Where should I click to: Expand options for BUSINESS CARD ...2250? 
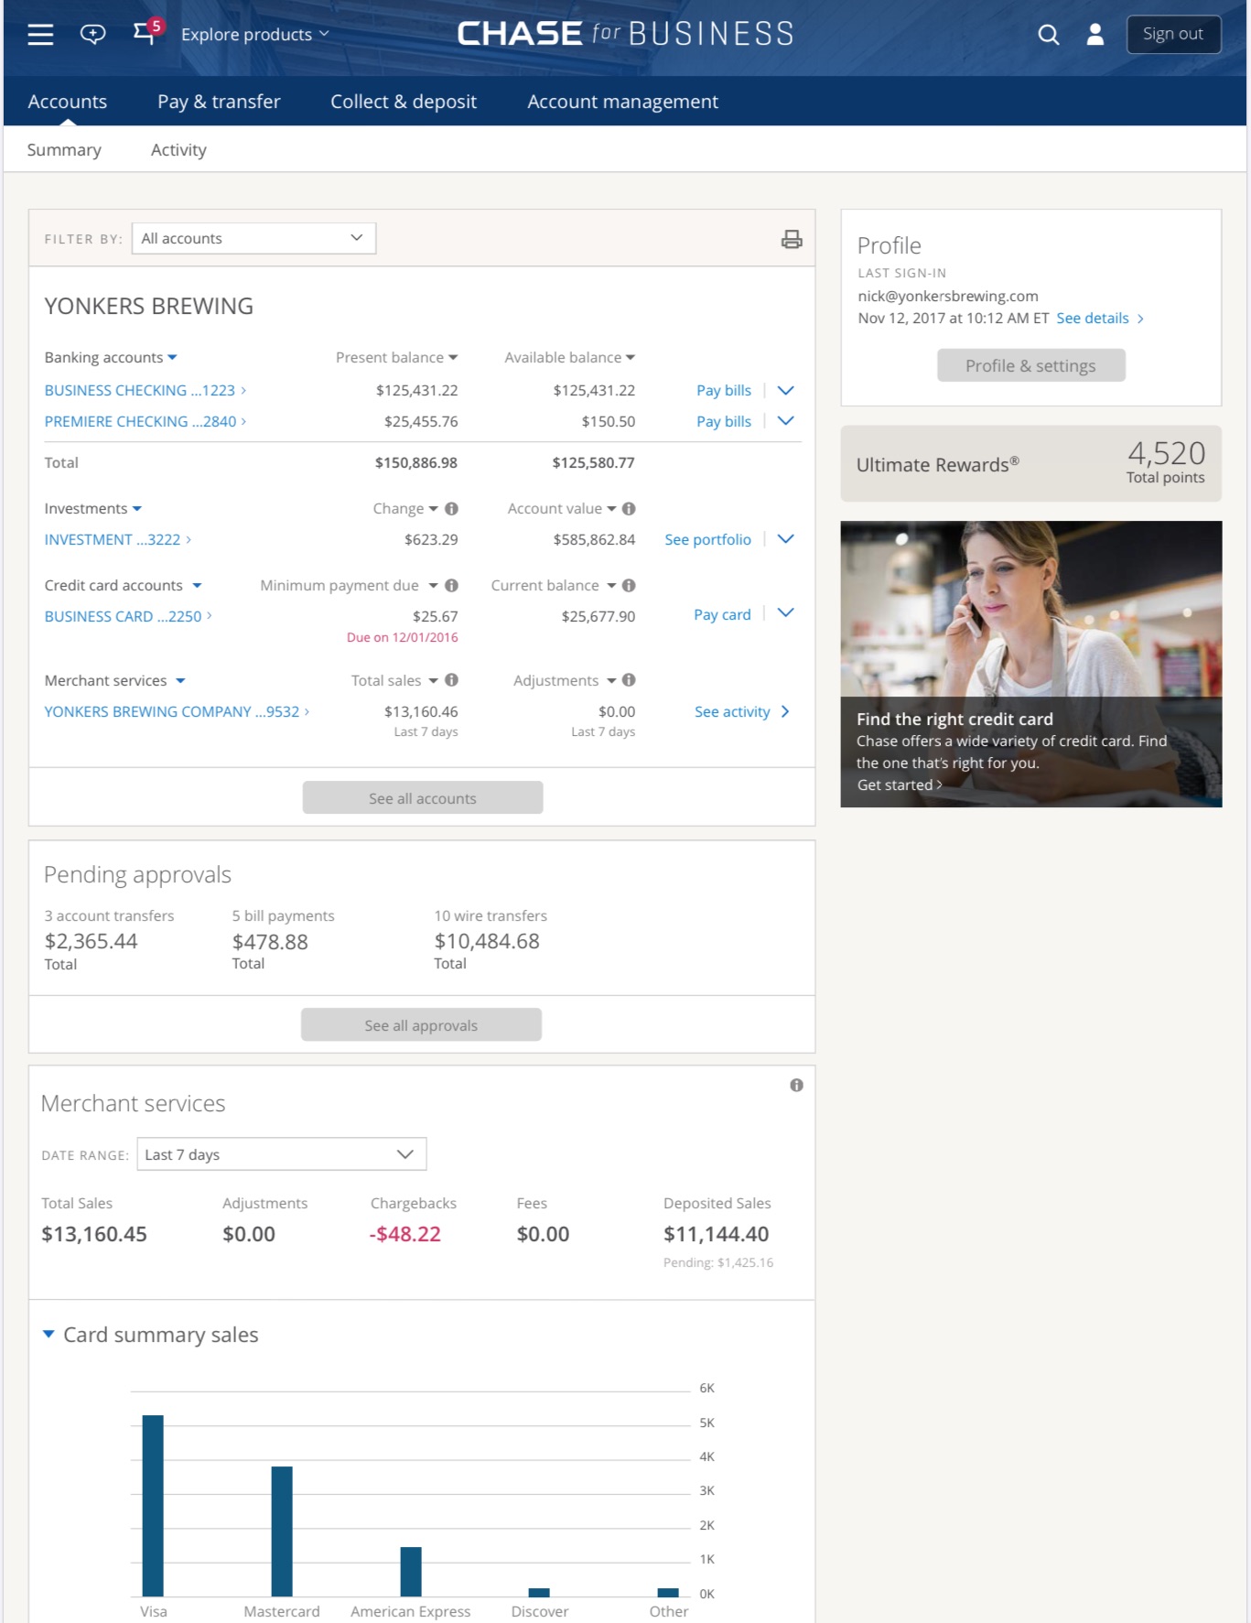pos(785,613)
